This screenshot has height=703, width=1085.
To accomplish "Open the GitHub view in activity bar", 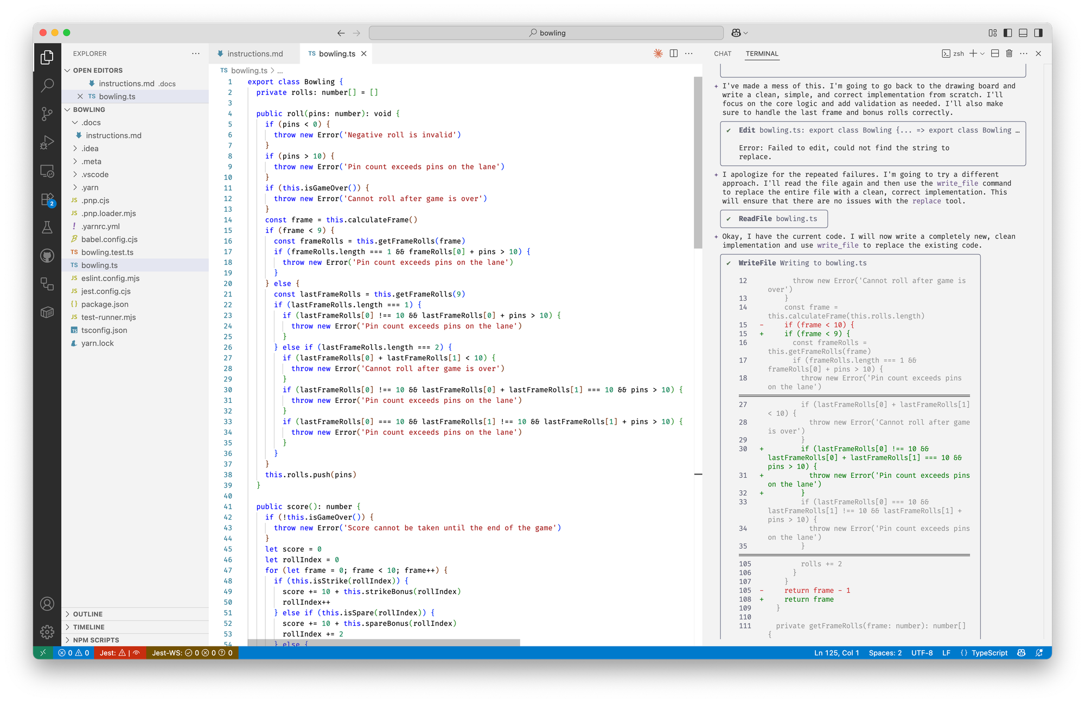I will (47, 256).
